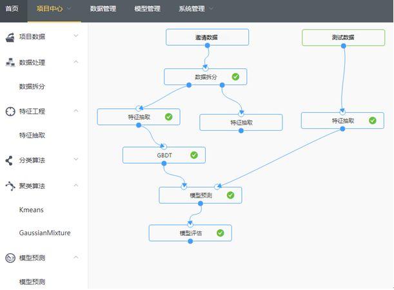Collapse the 聚类算法 section chevron

[x=76, y=186]
